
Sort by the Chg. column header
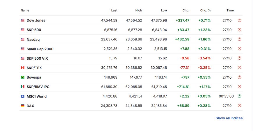coord(186,10)
